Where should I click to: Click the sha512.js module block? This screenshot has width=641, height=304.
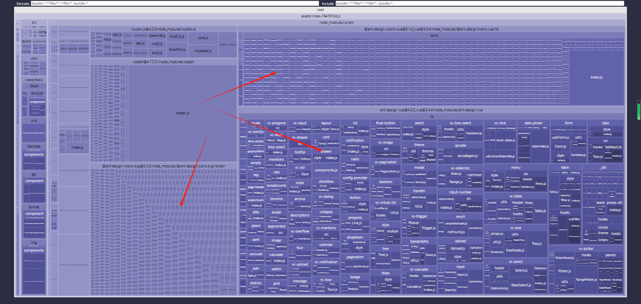(177, 36)
